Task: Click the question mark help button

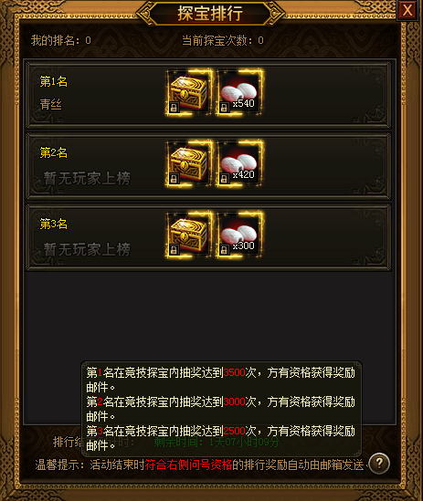Action: click(379, 463)
